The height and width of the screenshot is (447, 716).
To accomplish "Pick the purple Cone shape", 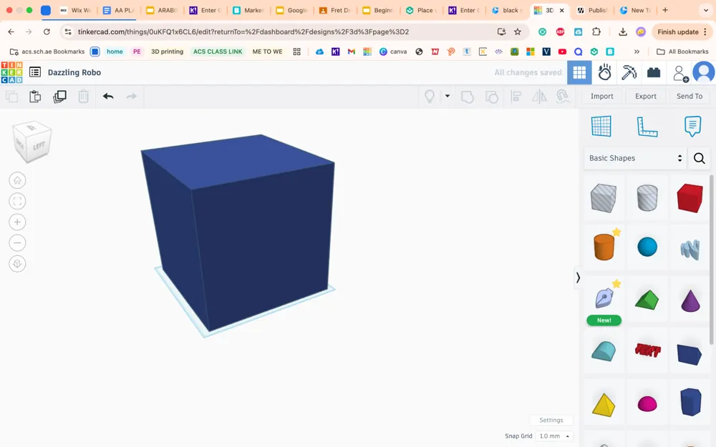I will tap(690, 300).
